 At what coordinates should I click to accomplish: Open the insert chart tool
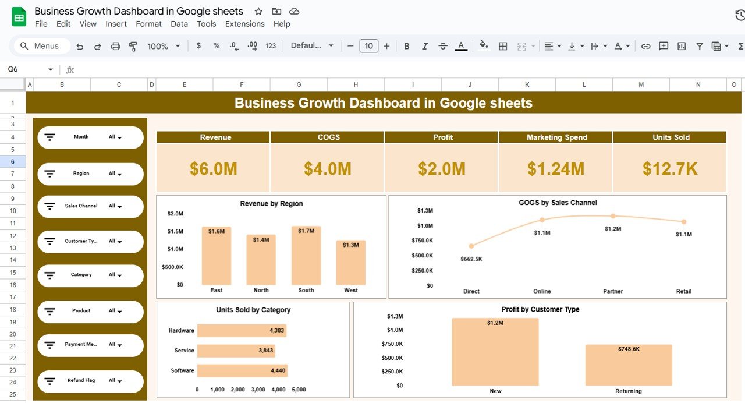(681, 45)
